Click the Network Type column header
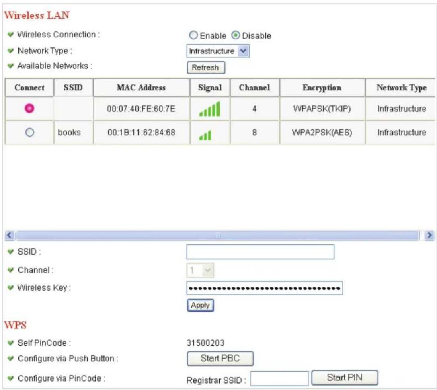The height and width of the screenshot is (390, 437). point(401,88)
